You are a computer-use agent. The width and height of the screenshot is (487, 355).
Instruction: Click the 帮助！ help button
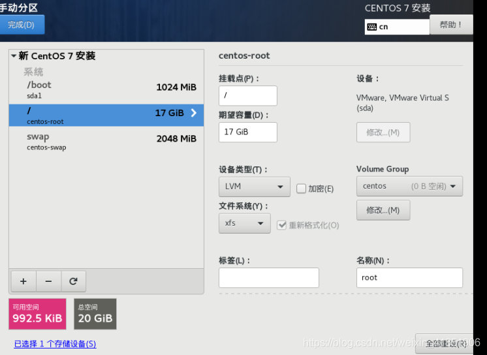click(451, 25)
